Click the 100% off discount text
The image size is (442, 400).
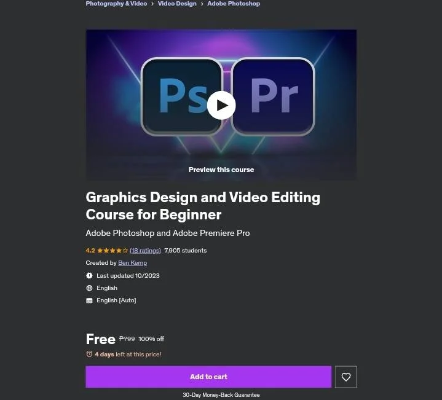pyautogui.click(x=151, y=339)
